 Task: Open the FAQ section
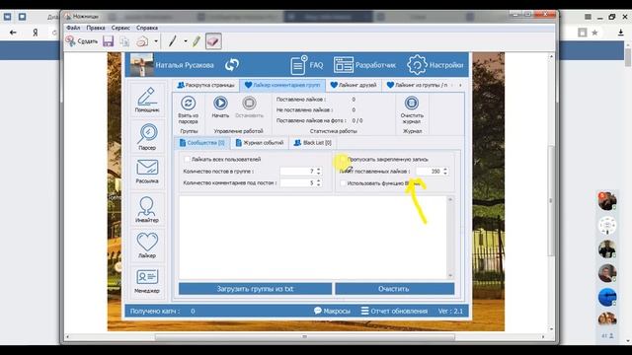click(x=307, y=65)
